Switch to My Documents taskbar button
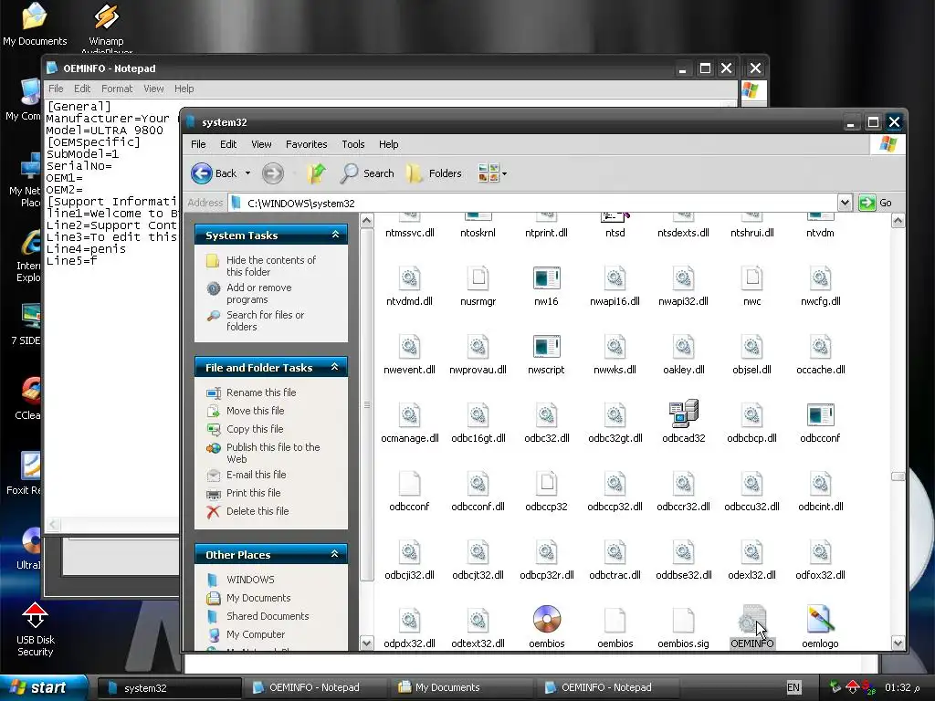Screen dimensions: 935x701 461,687
